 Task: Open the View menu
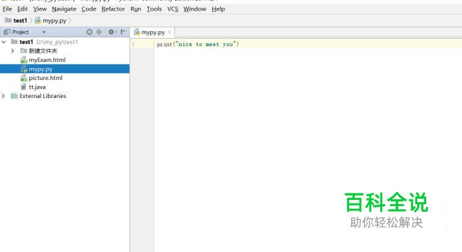(40, 9)
